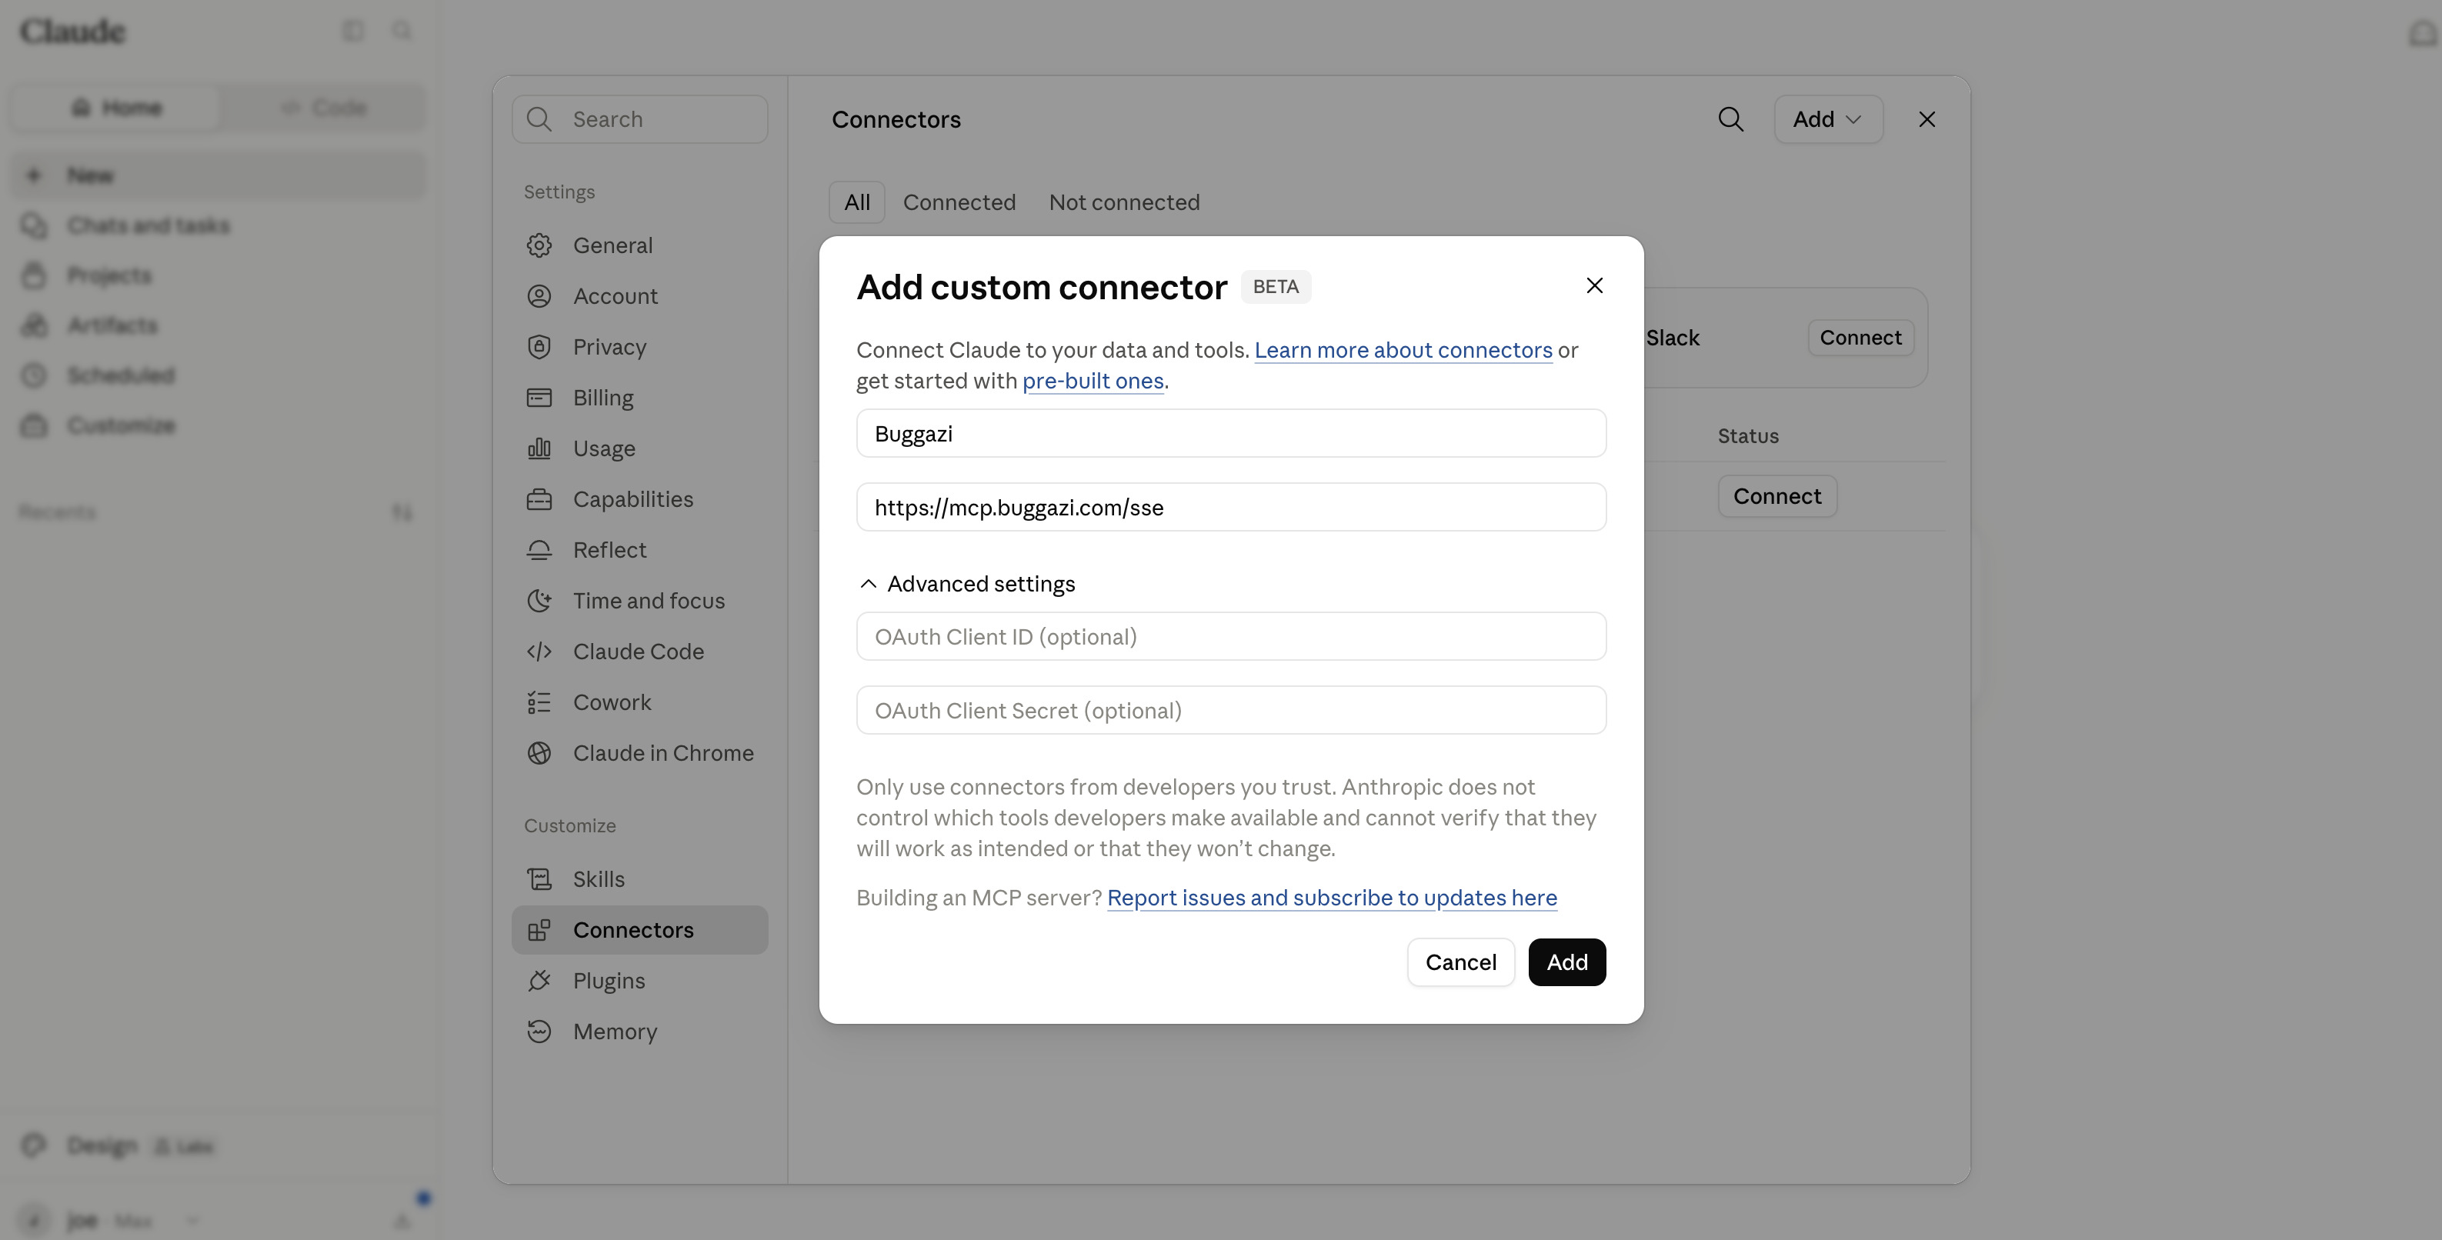Switch to the Not connected tab
The height and width of the screenshot is (1240, 2442).
1124,202
